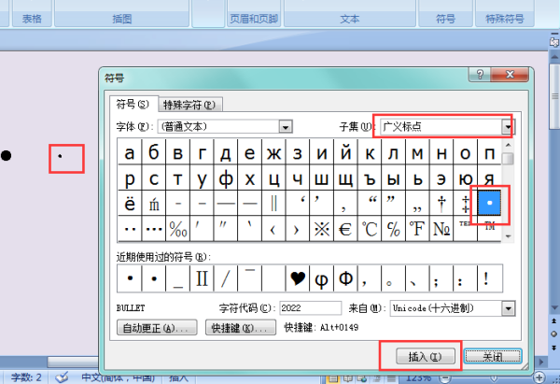Select the degree Celsius ℃ symbol
The height and width of the screenshot is (384, 560).
(370, 229)
